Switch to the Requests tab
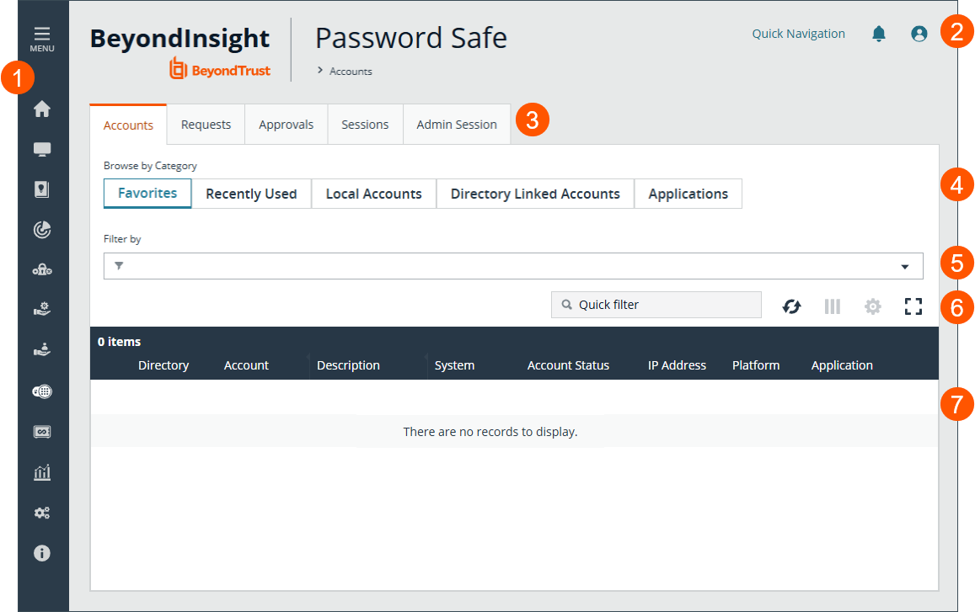 pos(205,124)
